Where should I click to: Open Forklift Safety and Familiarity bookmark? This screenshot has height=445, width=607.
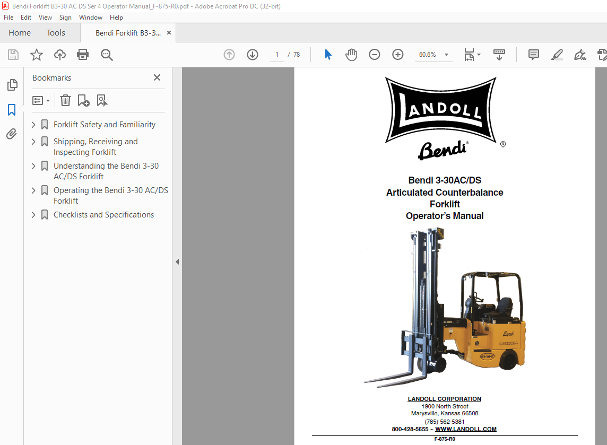105,125
